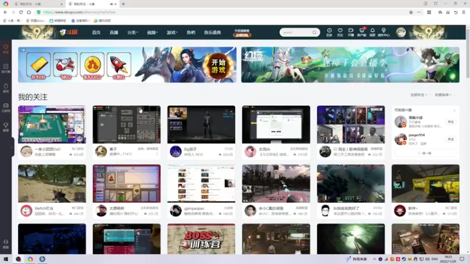
Task: Open the 开播 start streaming icon
Action: click(x=351, y=32)
